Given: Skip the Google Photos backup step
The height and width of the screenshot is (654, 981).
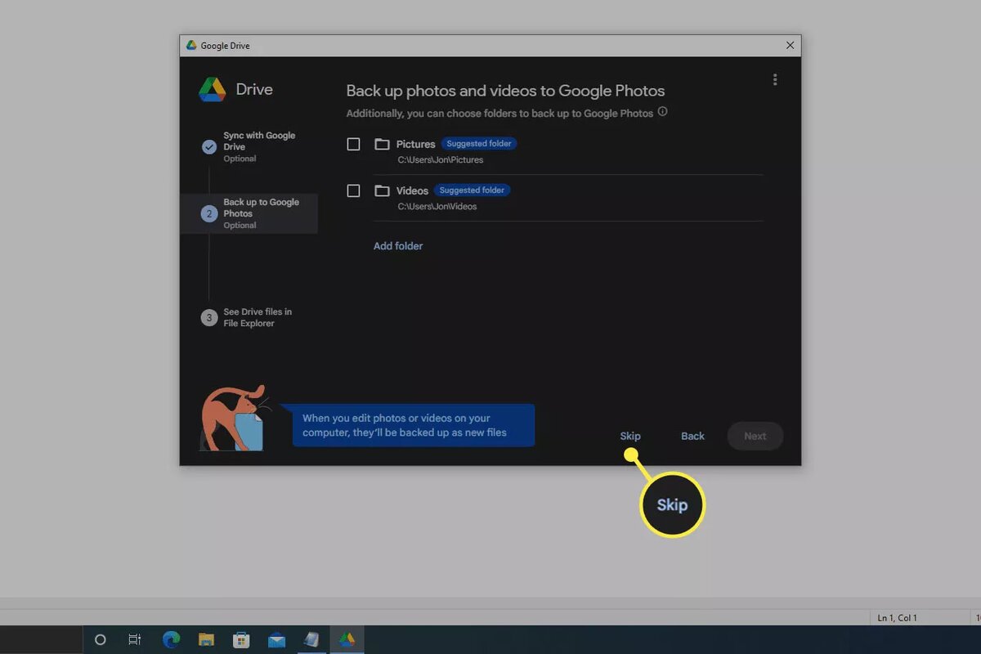Looking at the screenshot, I should click(630, 436).
